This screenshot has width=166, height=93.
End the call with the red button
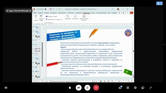[96, 88]
